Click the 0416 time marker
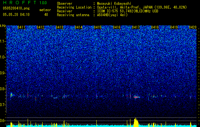 [x=117, y=27]
